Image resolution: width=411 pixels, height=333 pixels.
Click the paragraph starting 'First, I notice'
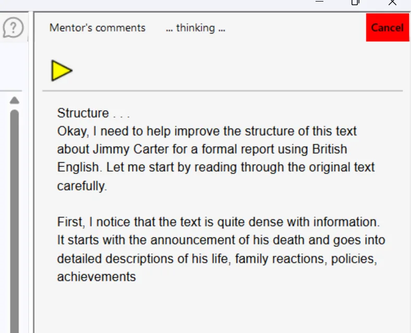[x=221, y=249]
